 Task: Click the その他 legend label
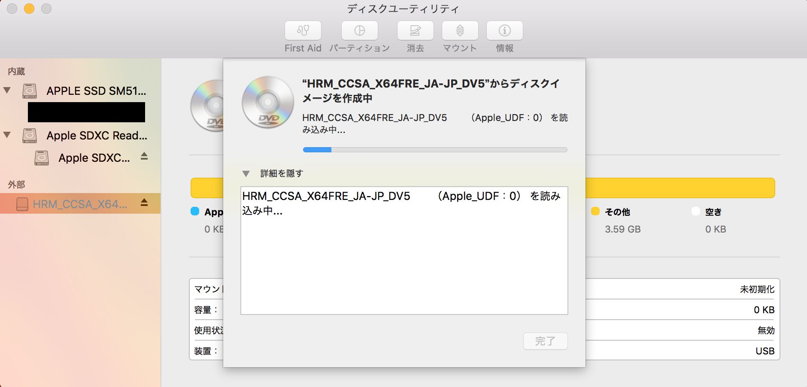pyautogui.click(x=617, y=212)
